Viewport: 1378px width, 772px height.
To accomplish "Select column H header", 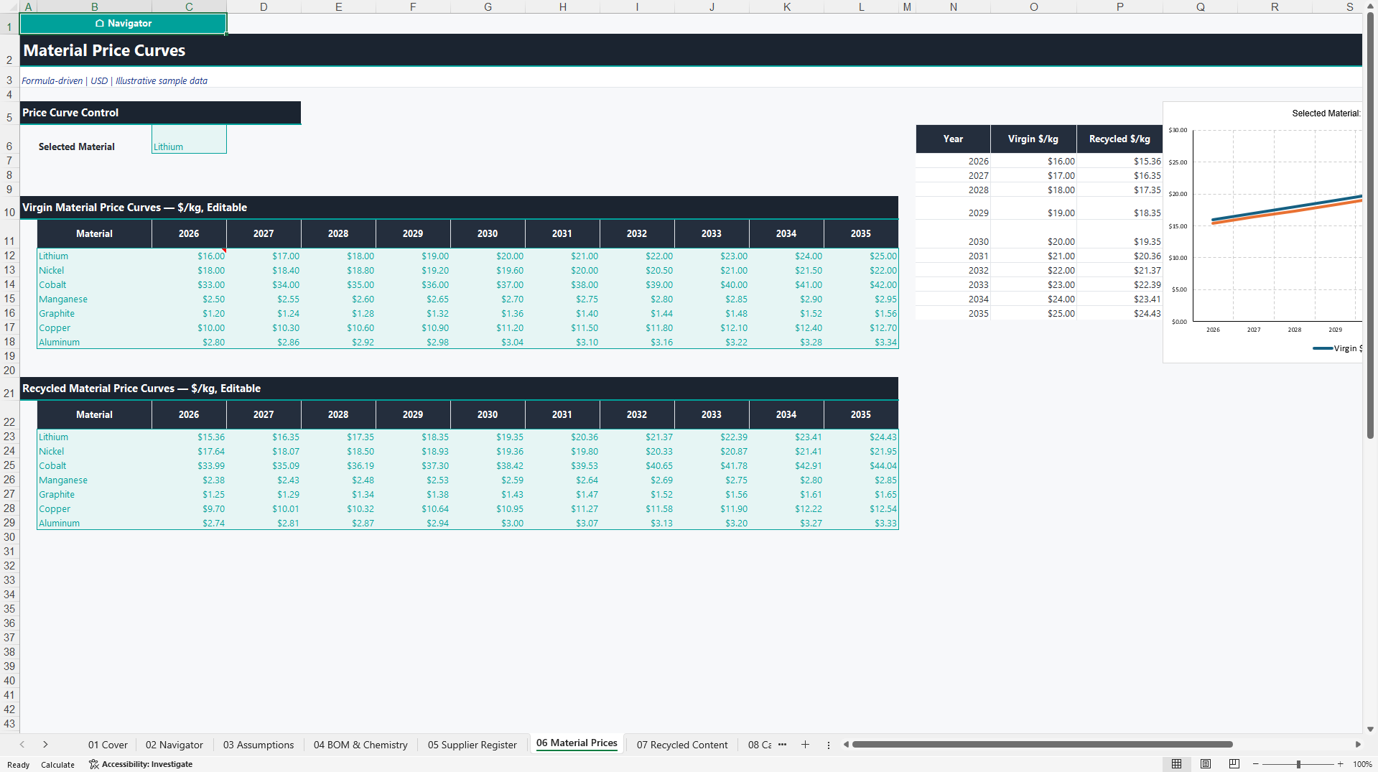I will [x=562, y=6].
